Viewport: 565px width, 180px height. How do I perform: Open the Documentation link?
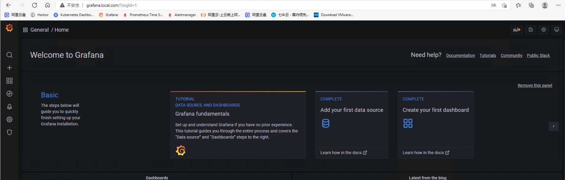[x=460, y=56]
